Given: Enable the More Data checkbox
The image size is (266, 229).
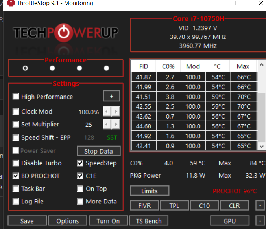Looking at the screenshot, I should click(80, 202).
